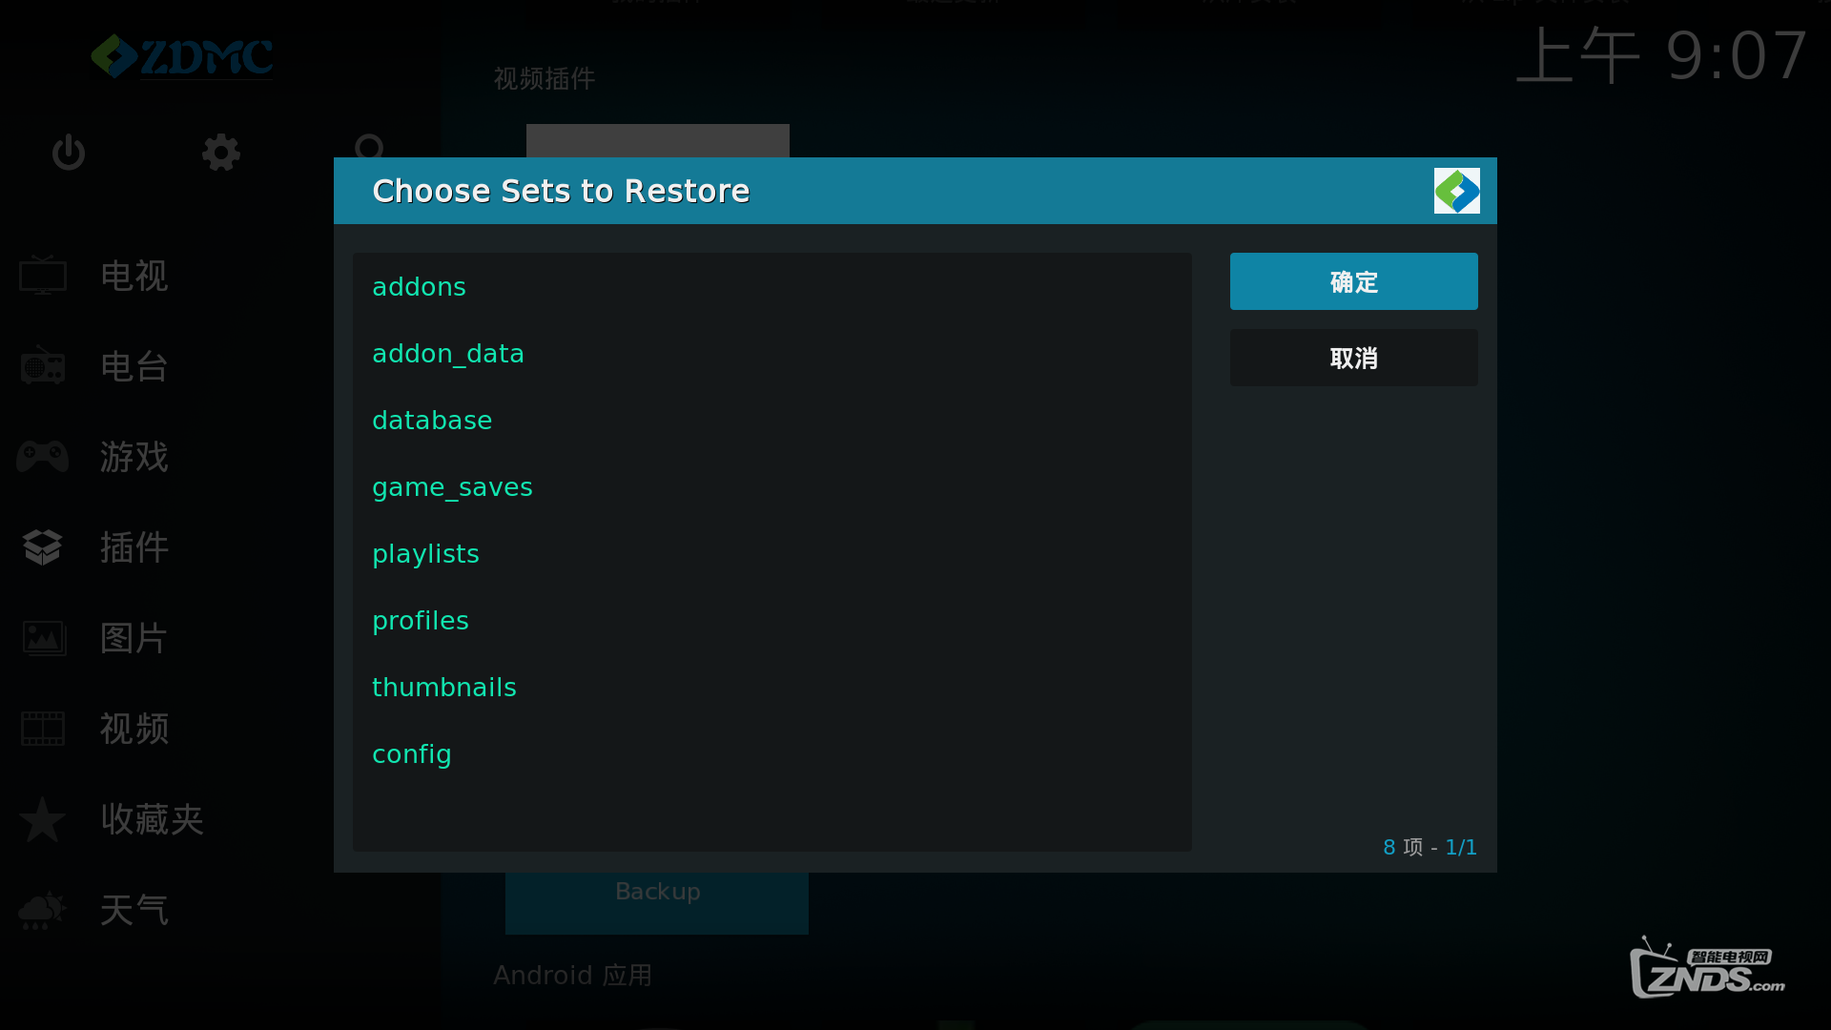The height and width of the screenshot is (1030, 1831).
Task: Choose the thumbnails set
Action: (x=444, y=688)
